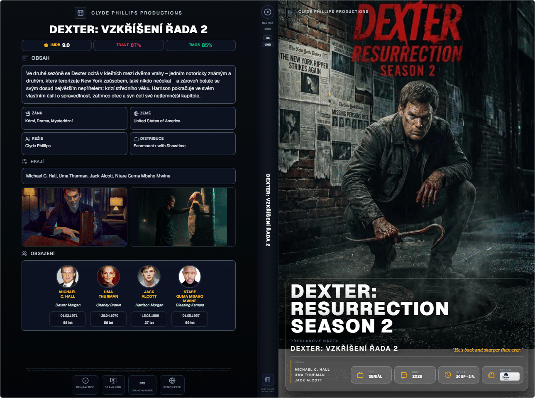Select the TMDB 85% rating badge
The image size is (535, 398).
[200, 45]
